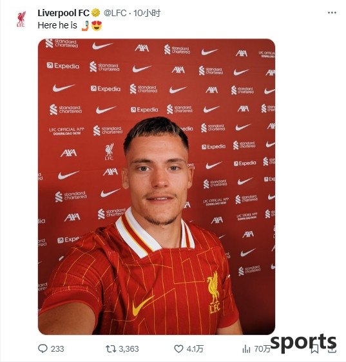The height and width of the screenshot is (362, 346).
Task: Click the reply speech bubble icon
Action: 43,348
